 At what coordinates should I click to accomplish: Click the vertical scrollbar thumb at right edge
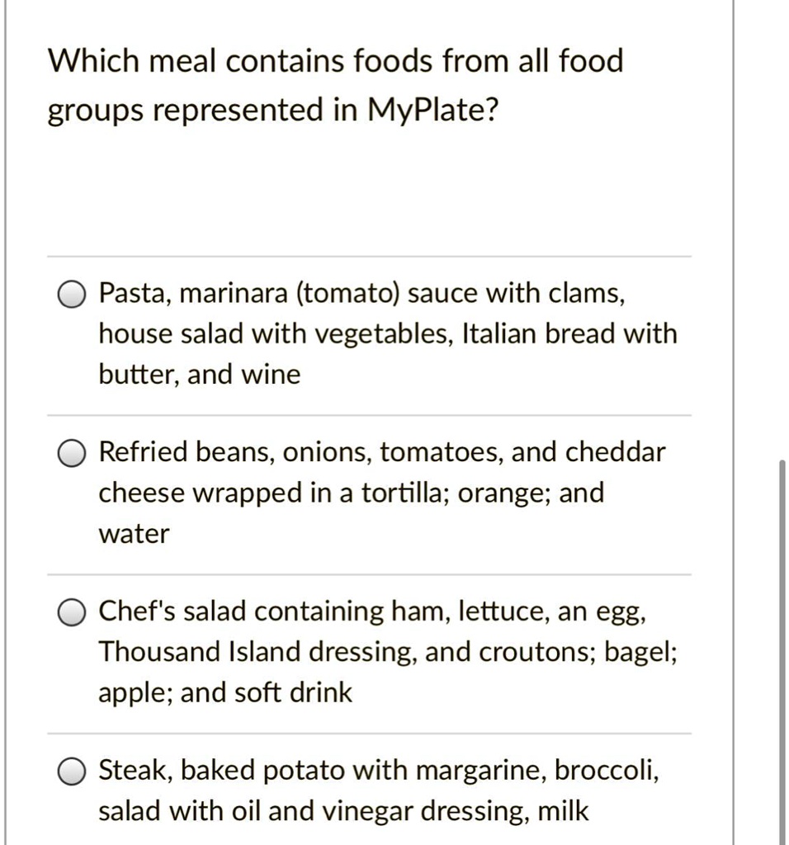[782, 652]
